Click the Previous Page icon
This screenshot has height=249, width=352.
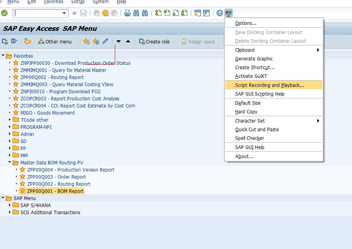click(x=167, y=13)
